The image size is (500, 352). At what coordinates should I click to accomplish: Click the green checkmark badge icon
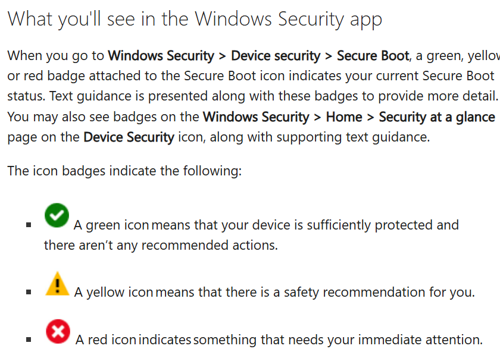tap(57, 215)
